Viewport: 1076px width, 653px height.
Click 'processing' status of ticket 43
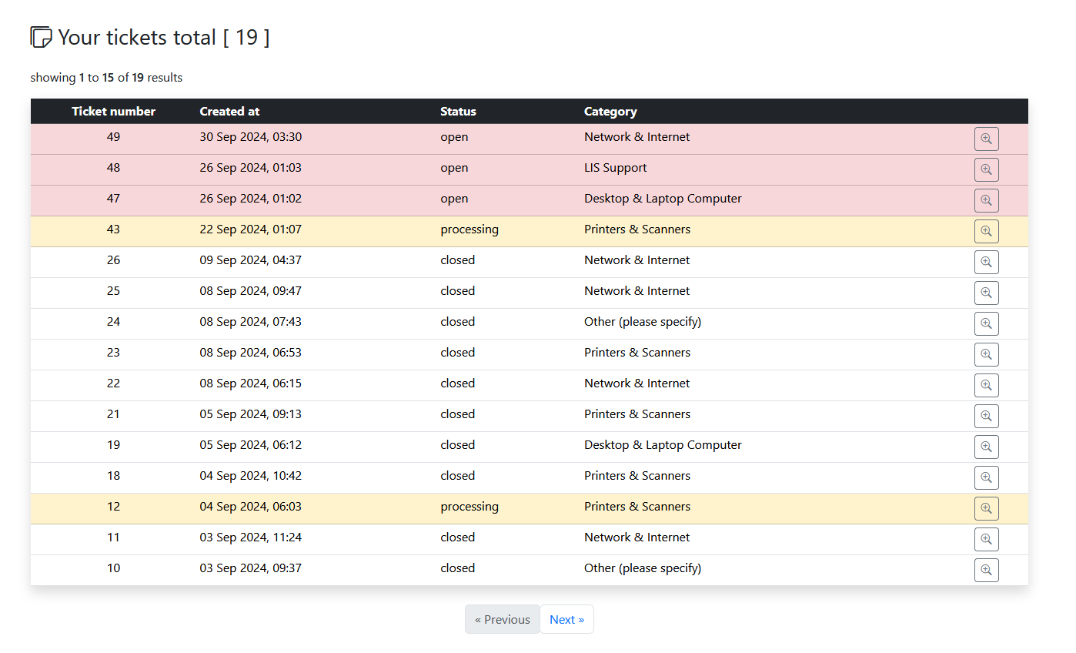tap(469, 229)
